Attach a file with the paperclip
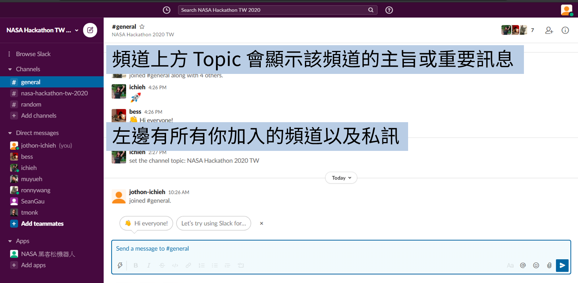 [549, 265]
